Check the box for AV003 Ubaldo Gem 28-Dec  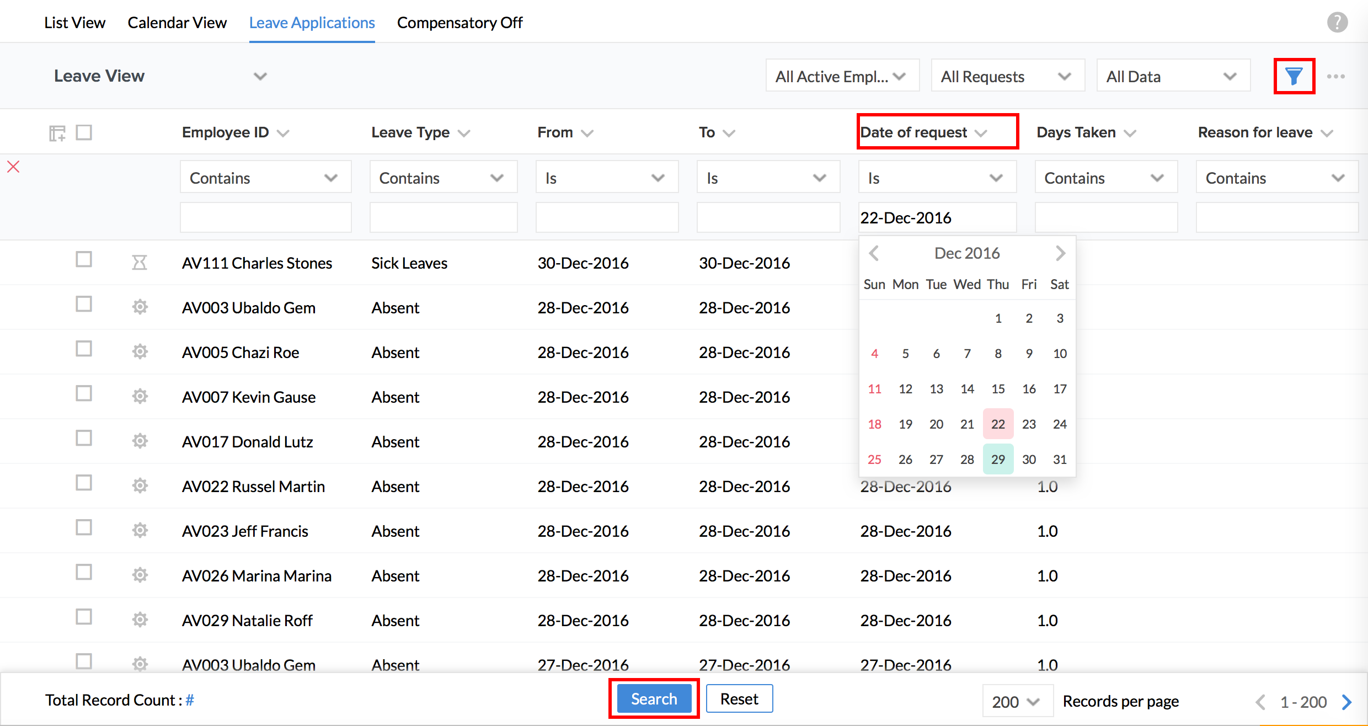84,304
